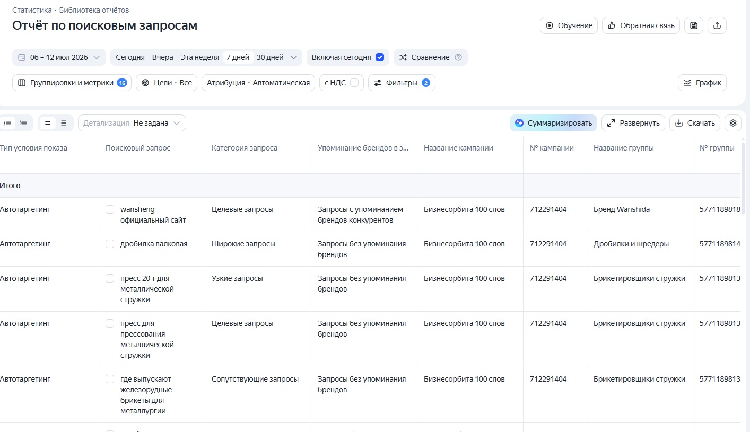Click 'Широкие запросы' category cell
This screenshot has height=432, width=750.
[x=243, y=244]
